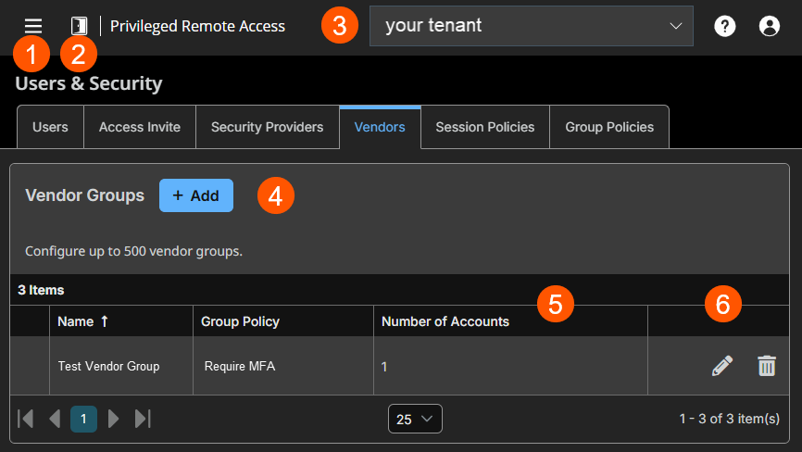The image size is (802, 452).
Task: Click the Privileged Remote Access title
Action: pyautogui.click(x=197, y=26)
